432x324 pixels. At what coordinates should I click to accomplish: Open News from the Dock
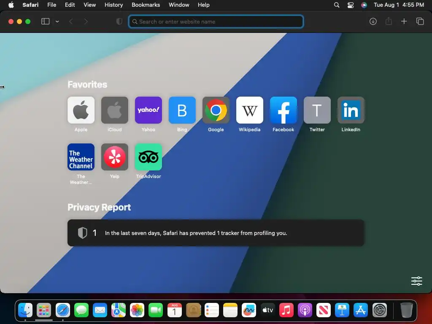pyautogui.click(x=324, y=310)
